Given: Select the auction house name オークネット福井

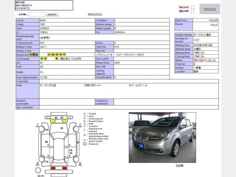Looking at the screenshot, I should click(202, 35).
